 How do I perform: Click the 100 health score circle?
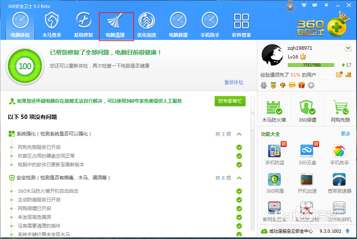coord(25,66)
